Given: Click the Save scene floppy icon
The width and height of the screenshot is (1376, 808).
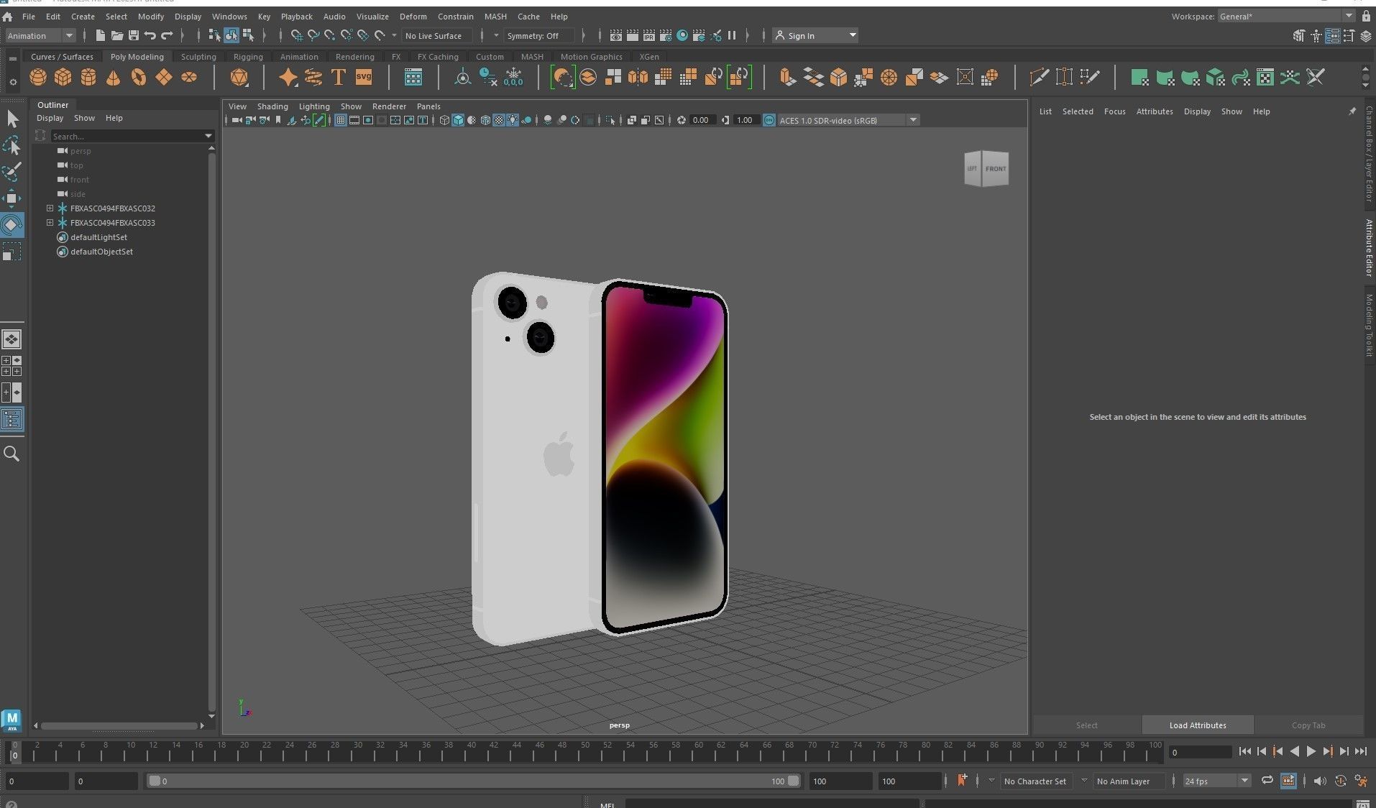Looking at the screenshot, I should click(133, 35).
